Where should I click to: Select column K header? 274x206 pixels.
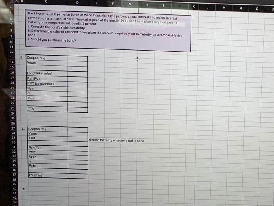pos(193,7)
